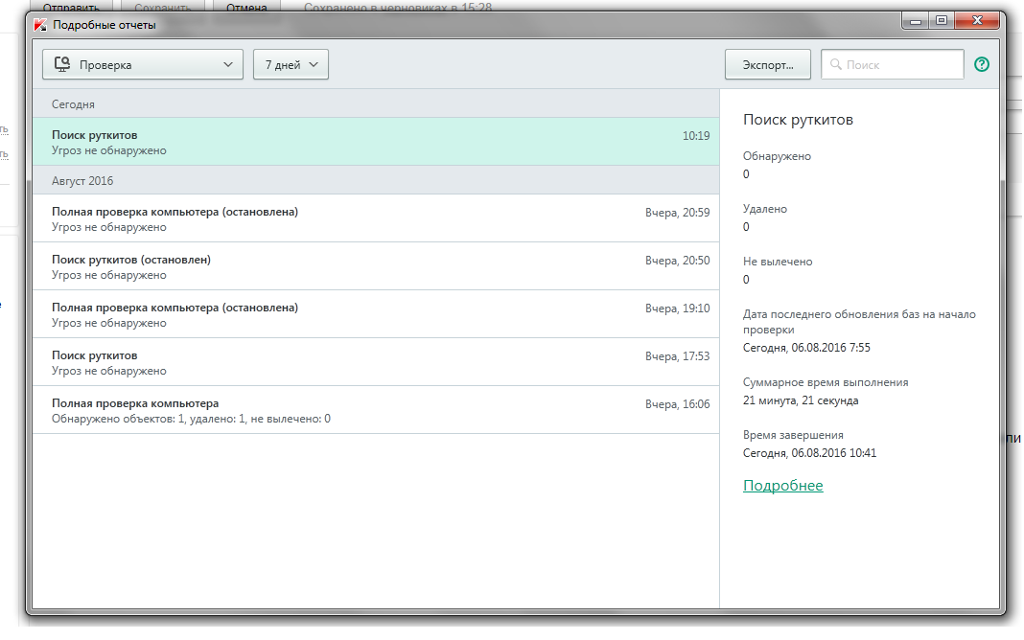Click Отмена button in the background mail window

[246, 7]
